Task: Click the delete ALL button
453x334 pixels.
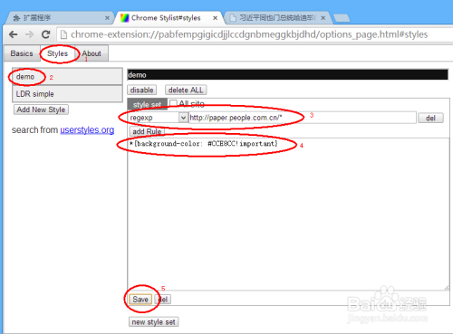Action: click(x=186, y=90)
